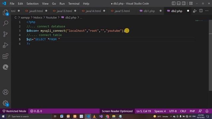Click the line number 5 gutter
This screenshot has height=119, width=212.
(x=20, y=39)
